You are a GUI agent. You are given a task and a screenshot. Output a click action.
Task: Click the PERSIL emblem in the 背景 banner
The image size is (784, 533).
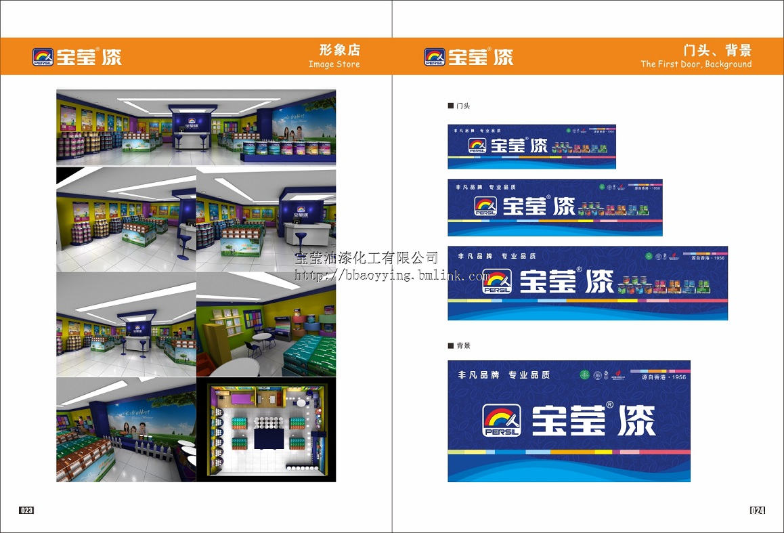[x=502, y=420]
